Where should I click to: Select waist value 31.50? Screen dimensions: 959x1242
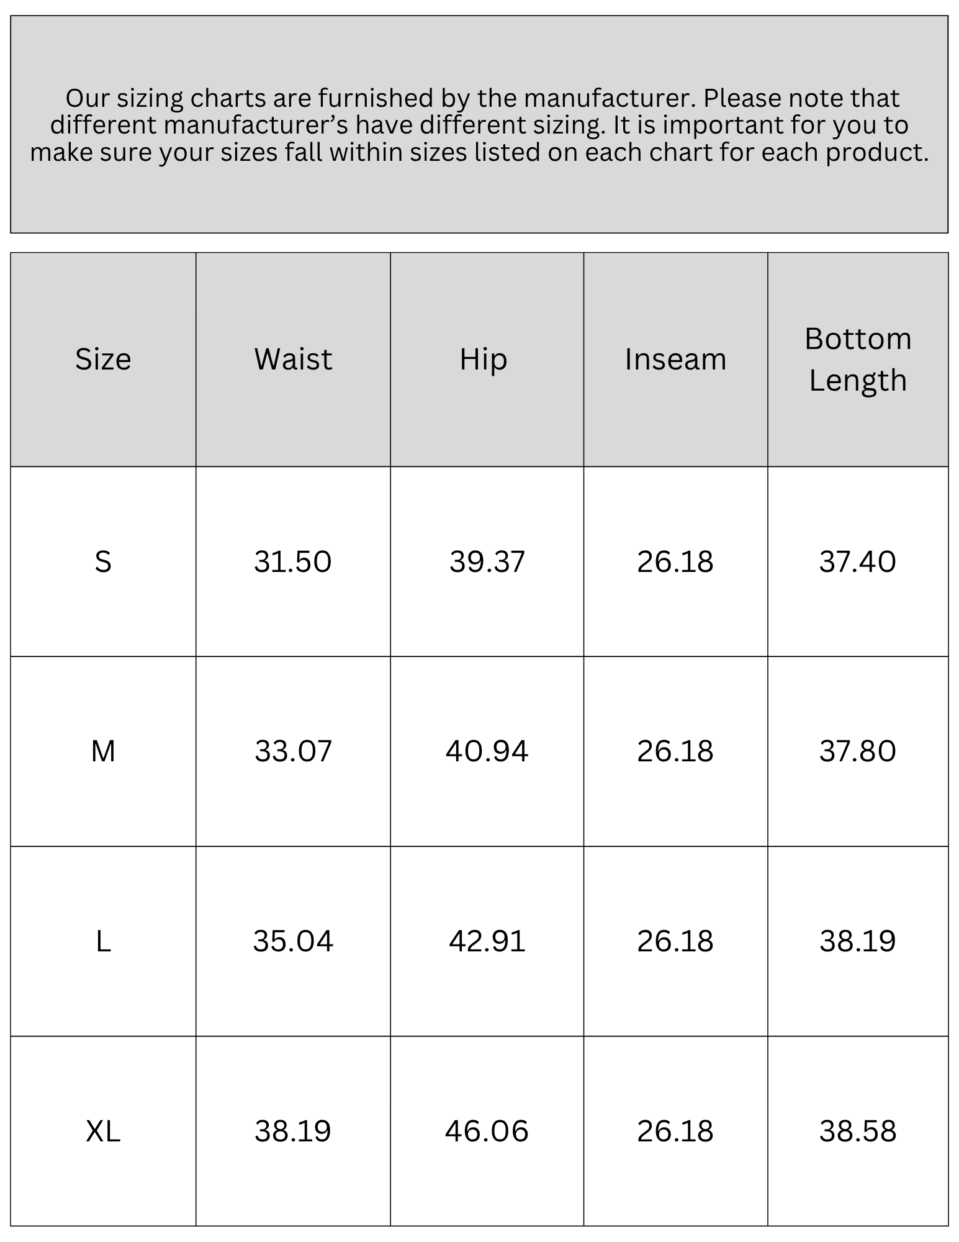point(293,561)
